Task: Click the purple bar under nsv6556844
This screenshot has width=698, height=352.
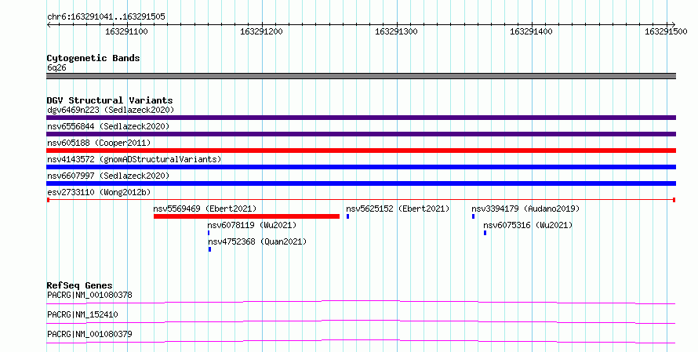Action: pos(361,134)
